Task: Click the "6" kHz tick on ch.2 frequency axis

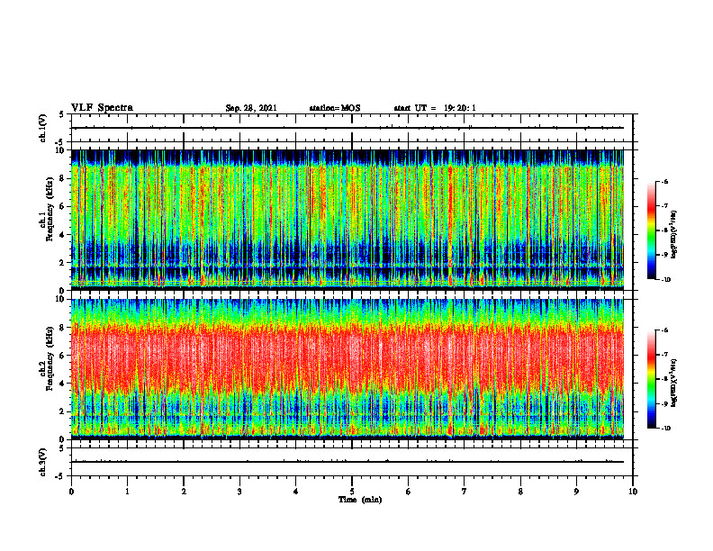Action: click(x=63, y=356)
